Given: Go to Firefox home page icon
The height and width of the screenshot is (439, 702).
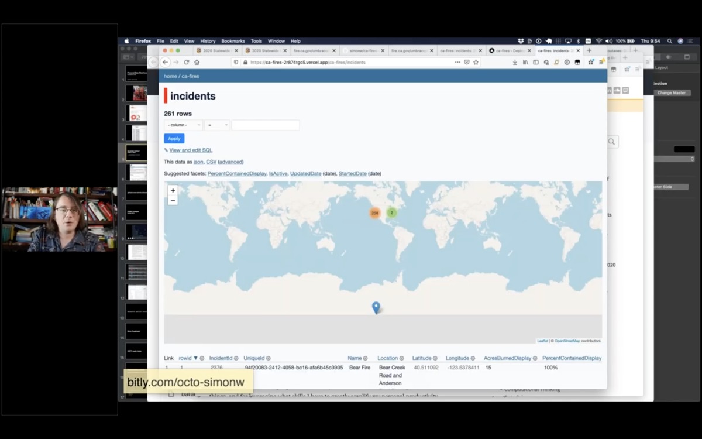Looking at the screenshot, I should pos(197,62).
